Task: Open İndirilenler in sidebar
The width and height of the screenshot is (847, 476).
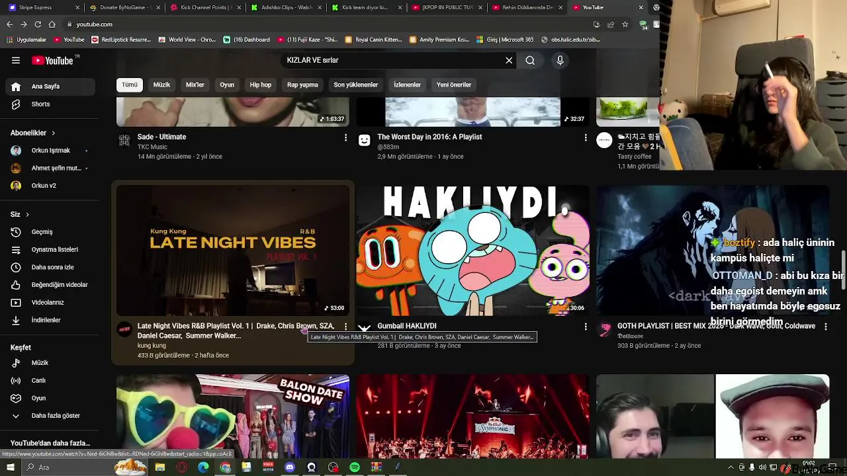Action: pyautogui.click(x=52, y=320)
